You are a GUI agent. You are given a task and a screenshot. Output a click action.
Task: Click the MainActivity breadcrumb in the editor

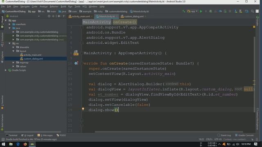(x=97, y=22)
